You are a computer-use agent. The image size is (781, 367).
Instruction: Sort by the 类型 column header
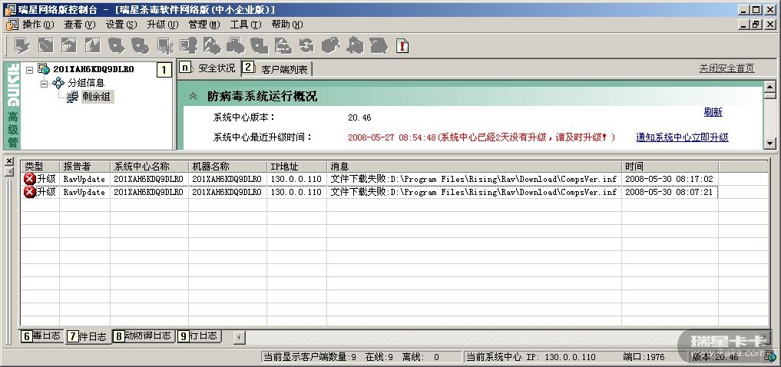point(41,167)
